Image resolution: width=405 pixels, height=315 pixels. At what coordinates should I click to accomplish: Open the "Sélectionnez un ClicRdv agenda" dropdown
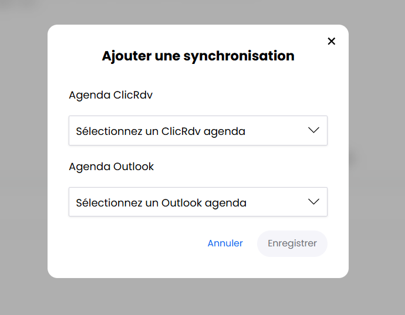click(198, 131)
